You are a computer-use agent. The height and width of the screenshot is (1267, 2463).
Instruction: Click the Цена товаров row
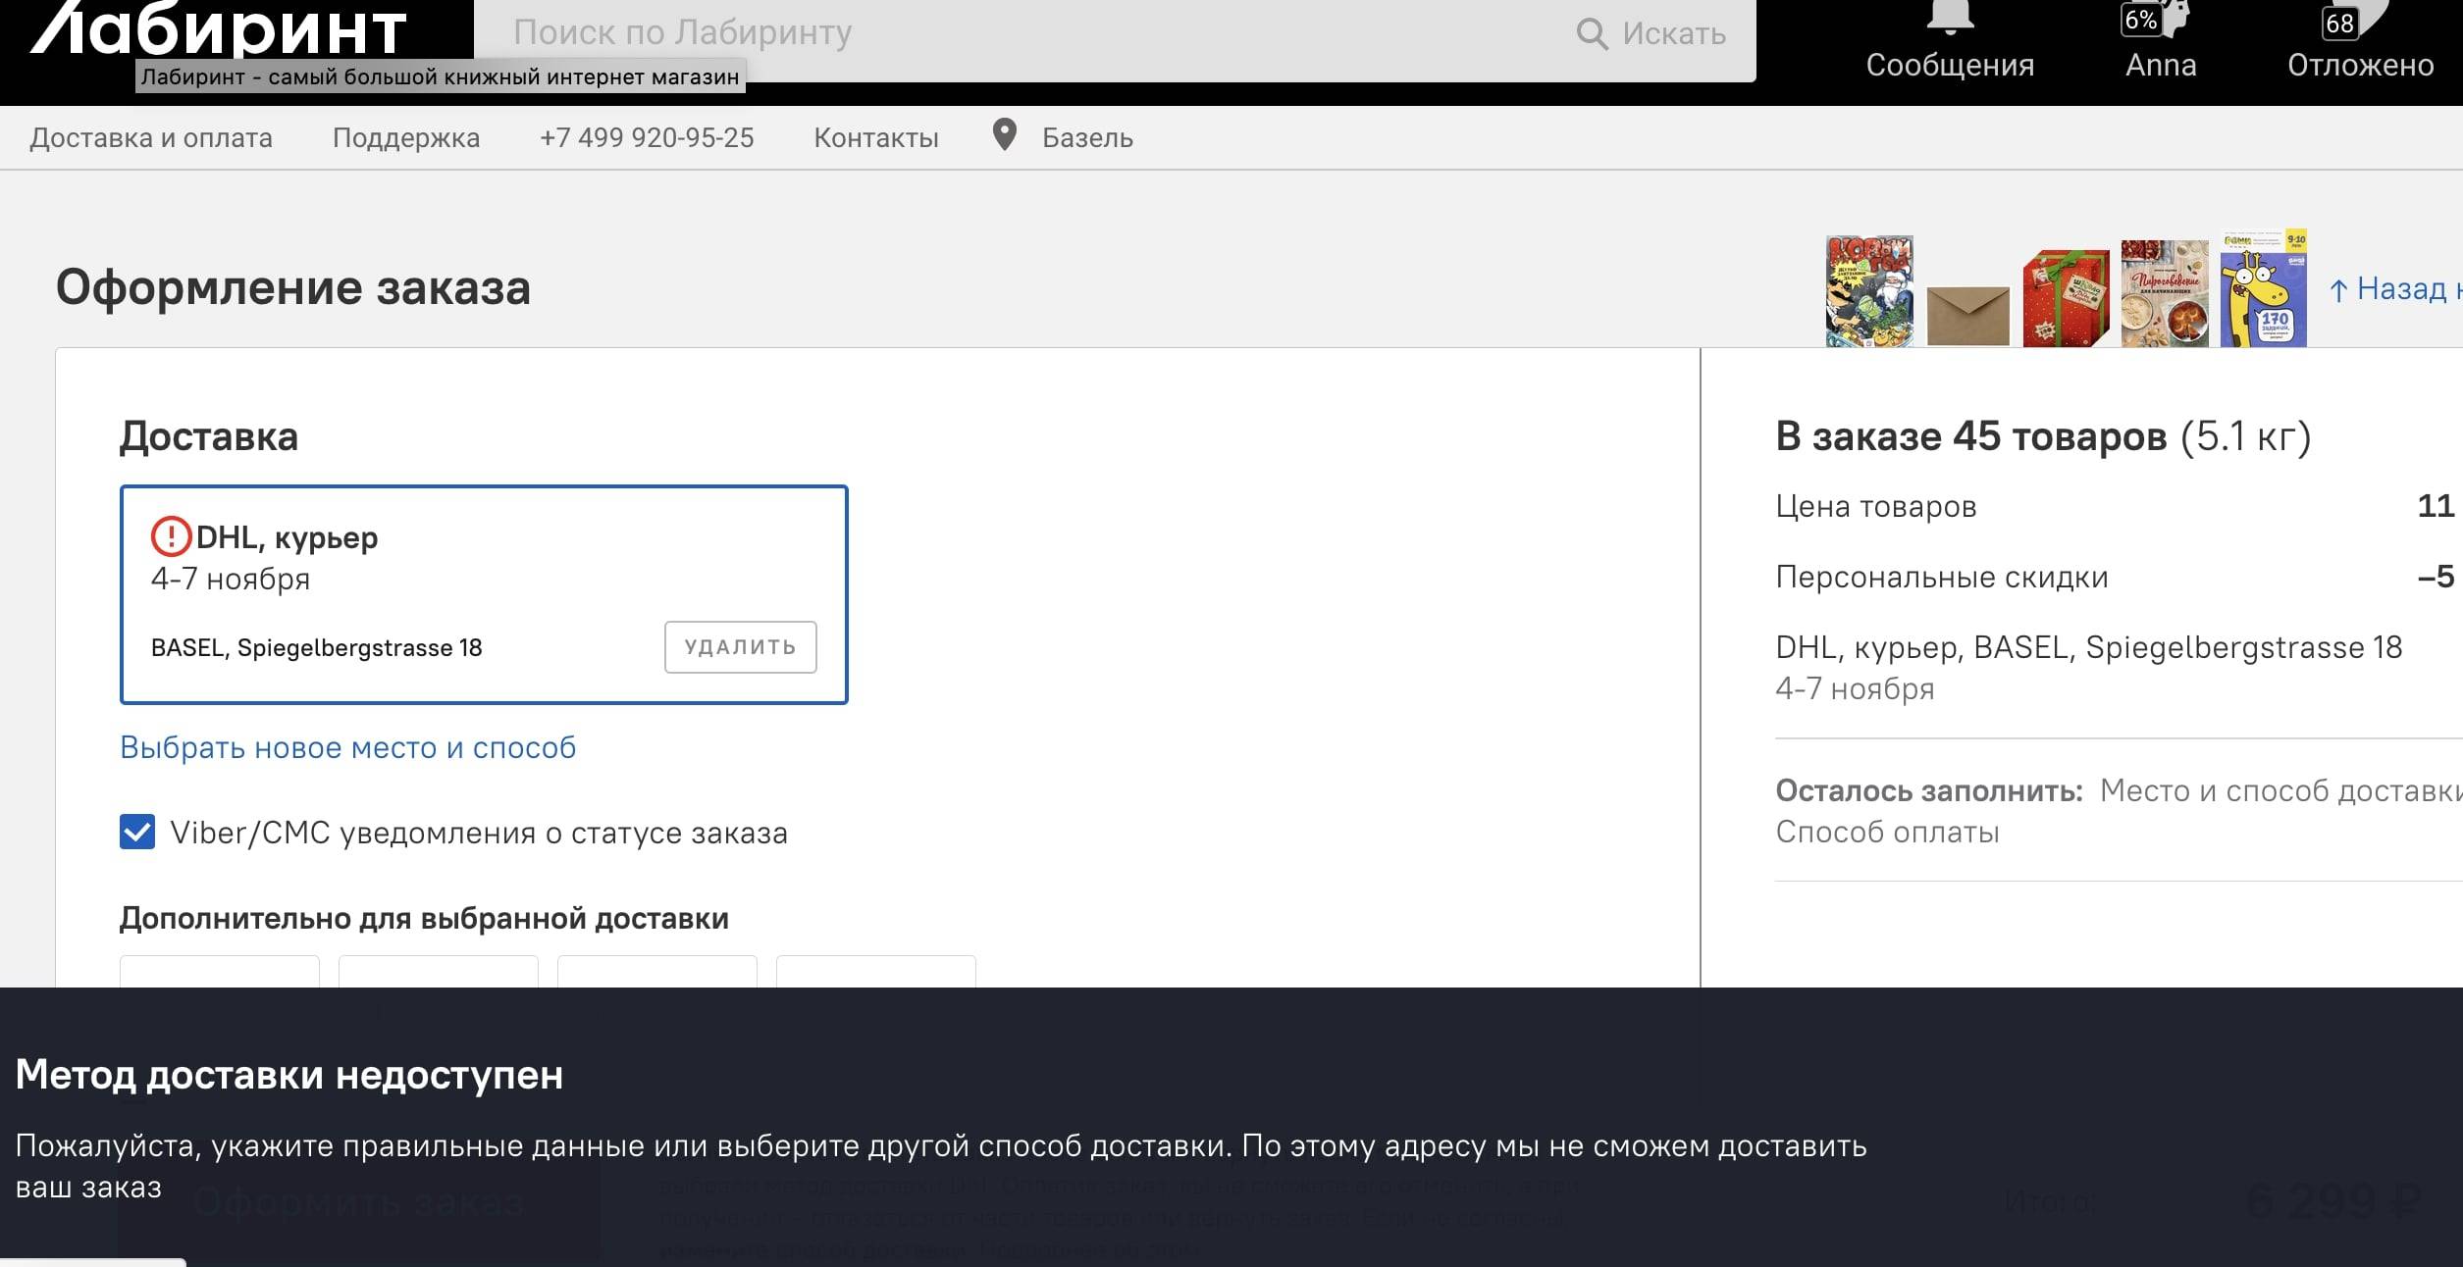click(x=2115, y=506)
